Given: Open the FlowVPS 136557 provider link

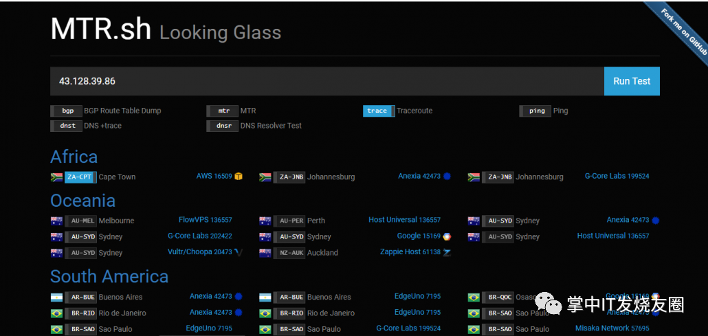Looking at the screenshot, I should pyautogui.click(x=205, y=220).
